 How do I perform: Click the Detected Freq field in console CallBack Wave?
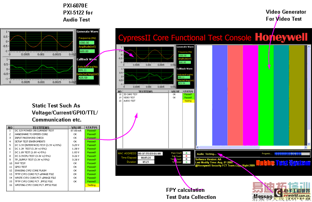point(184,77)
